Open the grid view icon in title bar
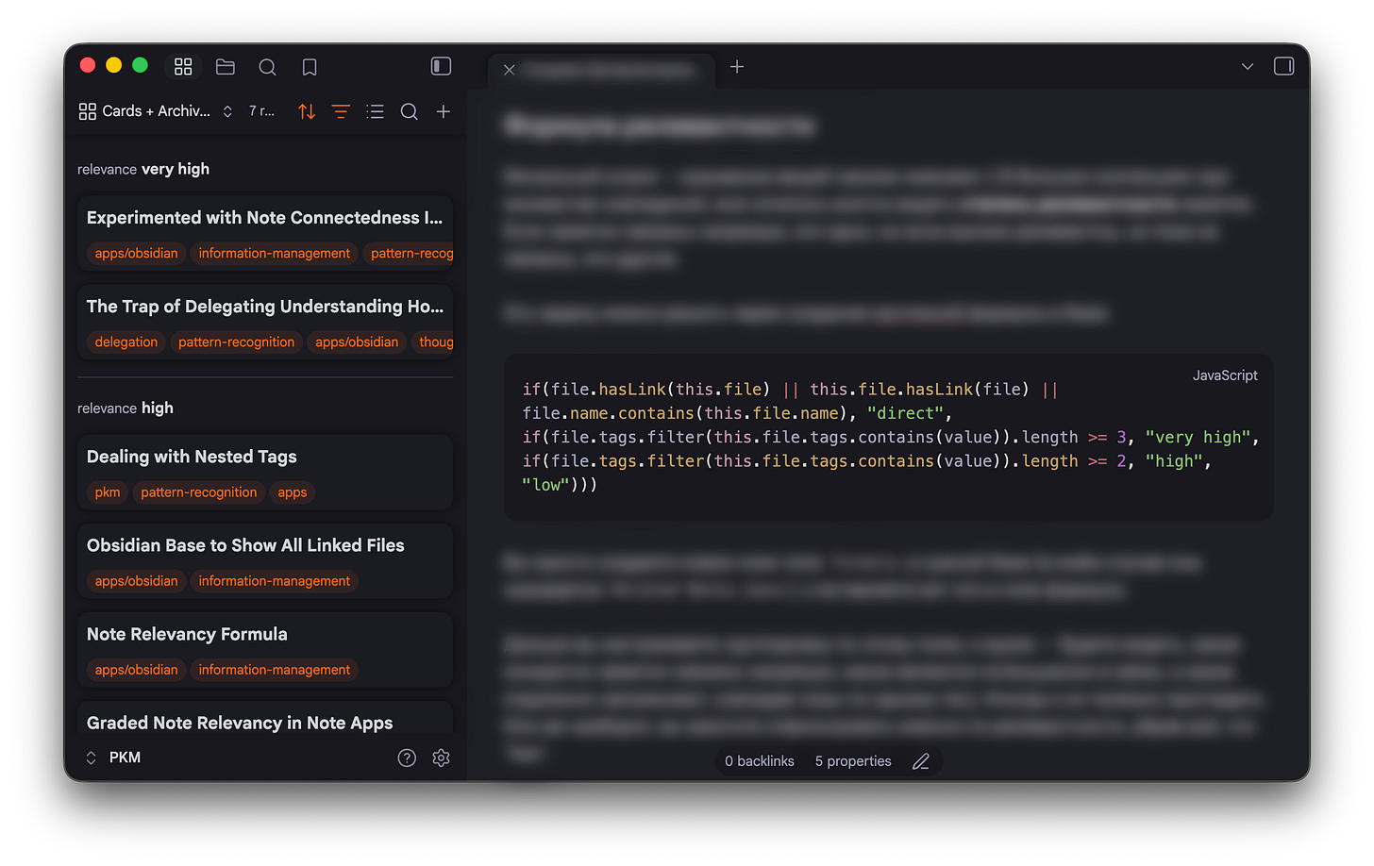 pyautogui.click(x=183, y=66)
